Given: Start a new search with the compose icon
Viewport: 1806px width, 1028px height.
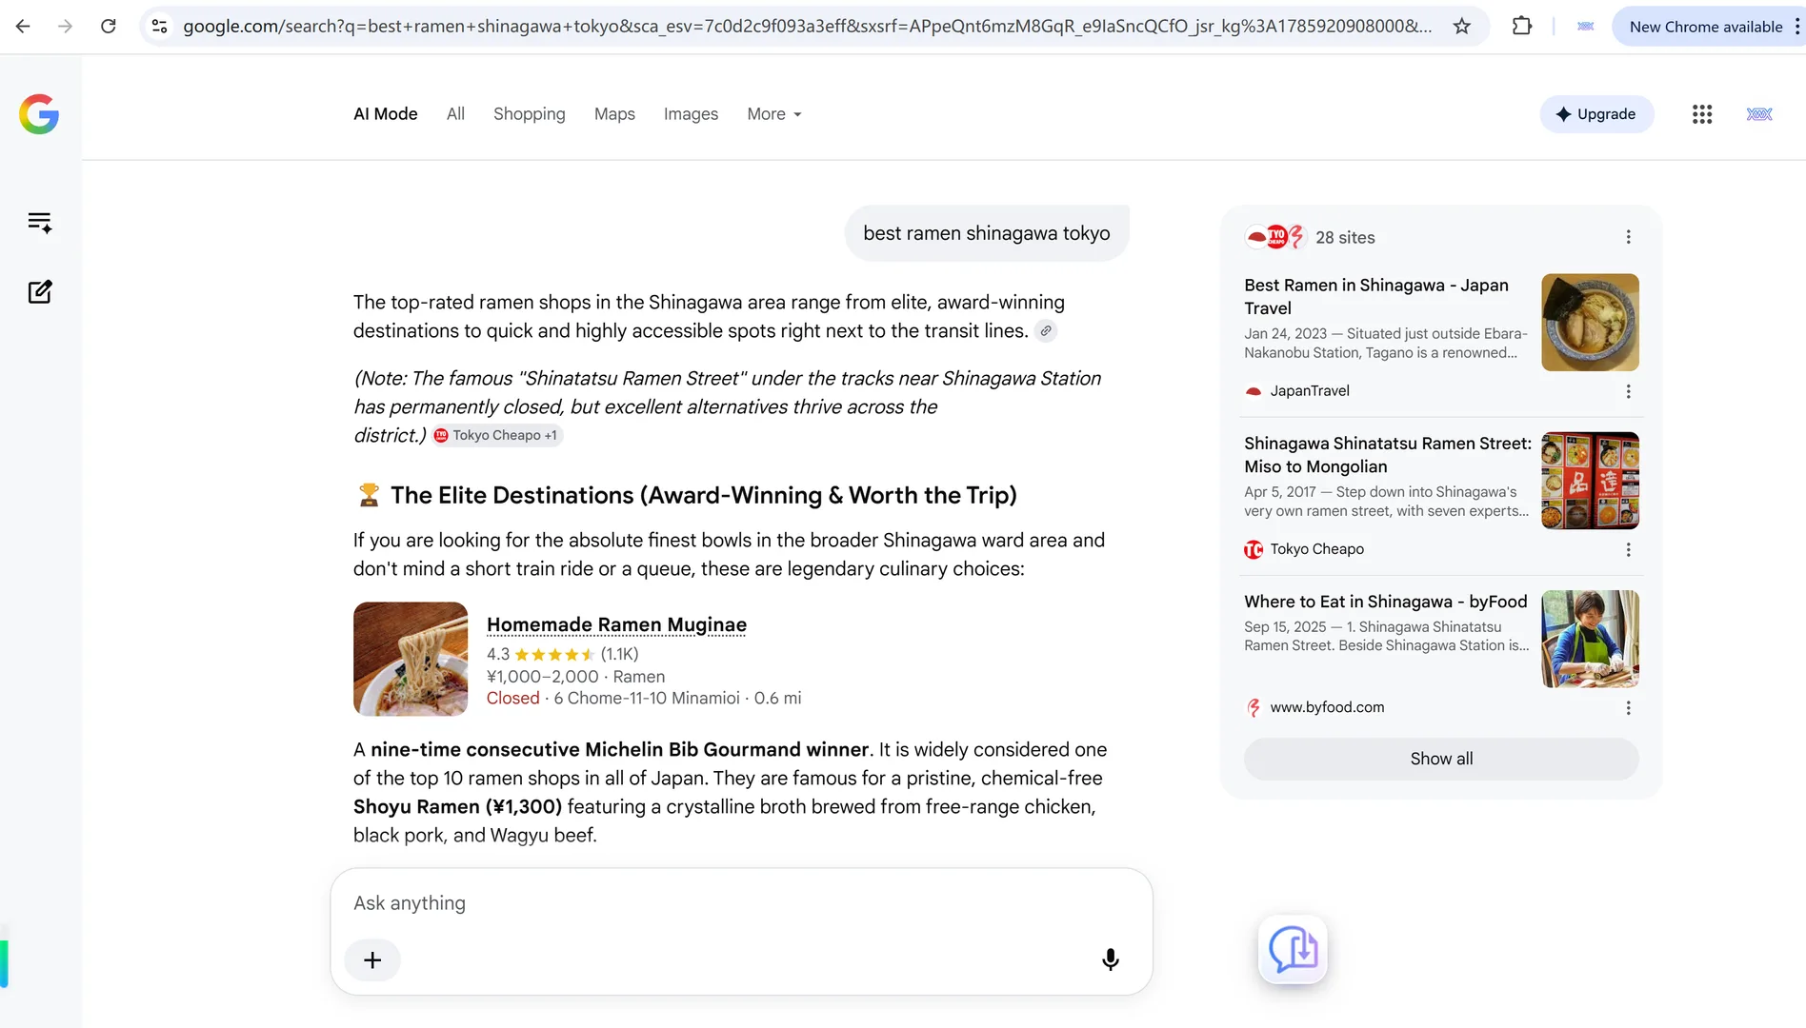Looking at the screenshot, I should (40, 291).
